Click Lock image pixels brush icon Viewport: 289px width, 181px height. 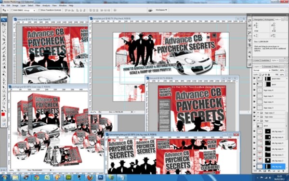[x=263, y=75]
